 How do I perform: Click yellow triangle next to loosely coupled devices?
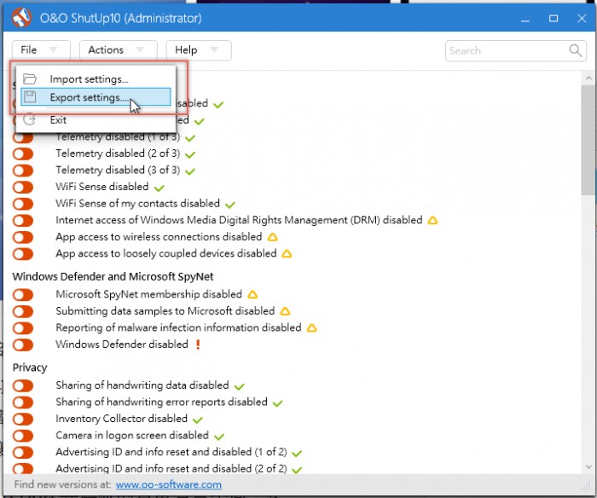[287, 253]
